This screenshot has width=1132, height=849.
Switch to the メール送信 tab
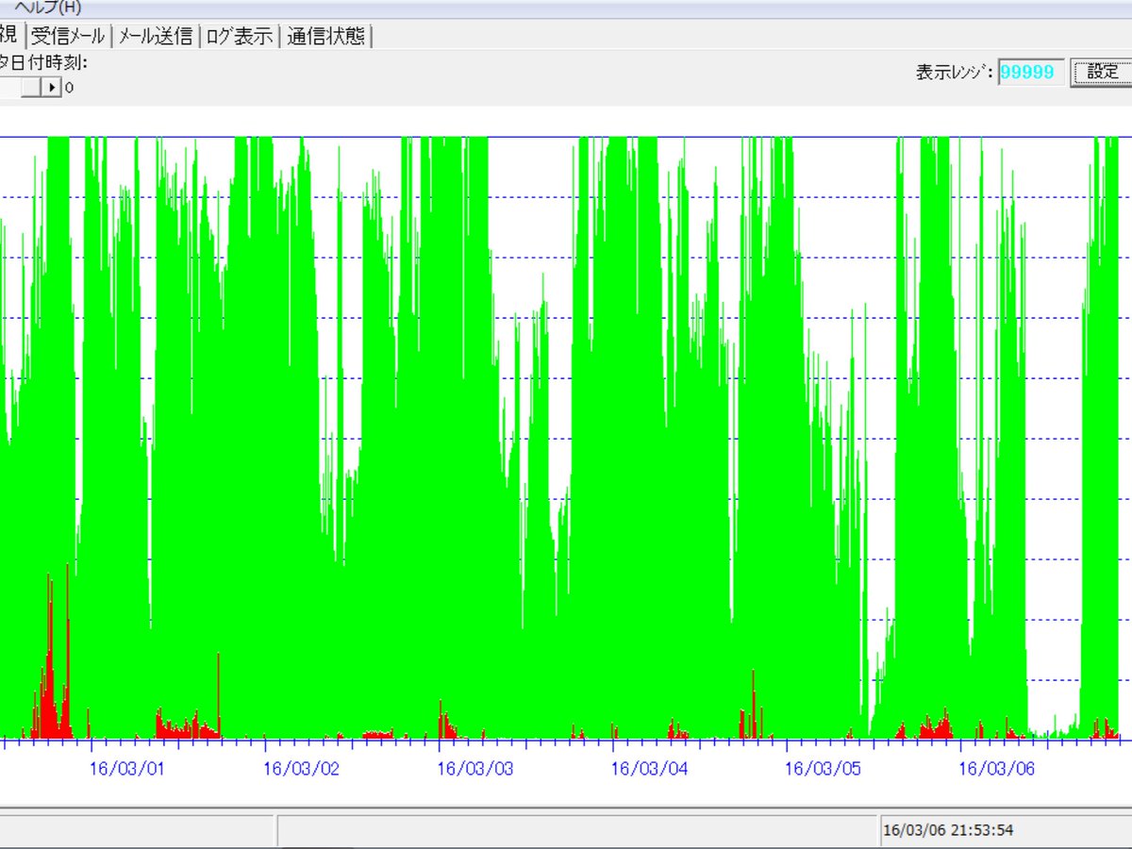click(x=156, y=36)
